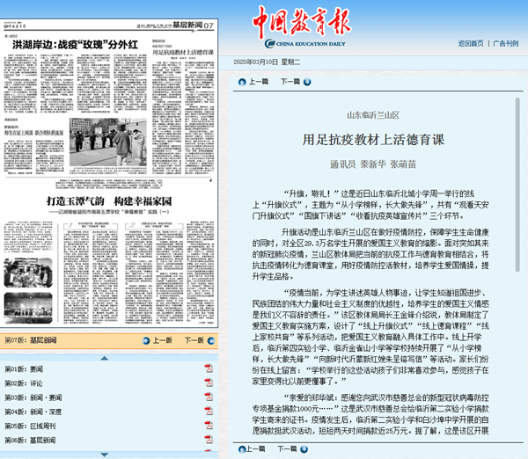Go to 返回首页 link
Screen dimensions: 528x459
pyautogui.click(x=471, y=43)
